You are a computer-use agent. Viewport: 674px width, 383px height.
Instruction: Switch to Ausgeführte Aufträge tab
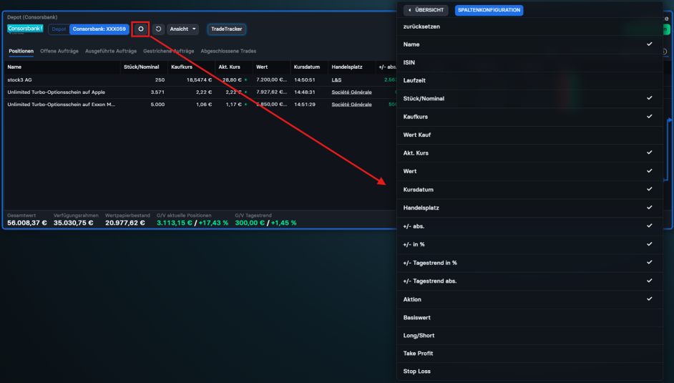pyautogui.click(x=111, y=51)
